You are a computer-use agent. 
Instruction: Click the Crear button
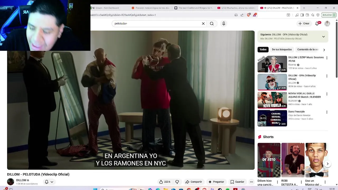(x=304, y=23)
